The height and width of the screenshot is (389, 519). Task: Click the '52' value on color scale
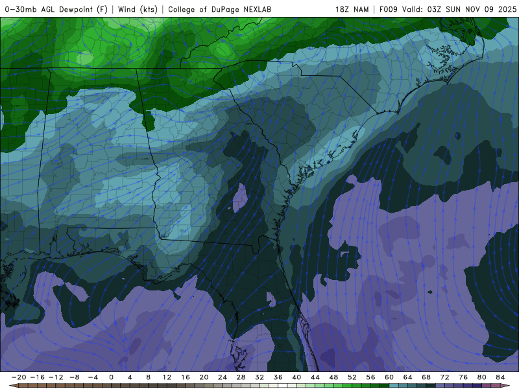point(352,377)
